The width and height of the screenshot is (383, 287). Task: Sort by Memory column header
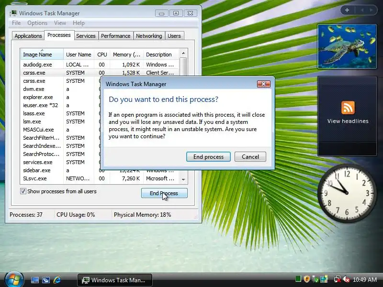[126, 55]
